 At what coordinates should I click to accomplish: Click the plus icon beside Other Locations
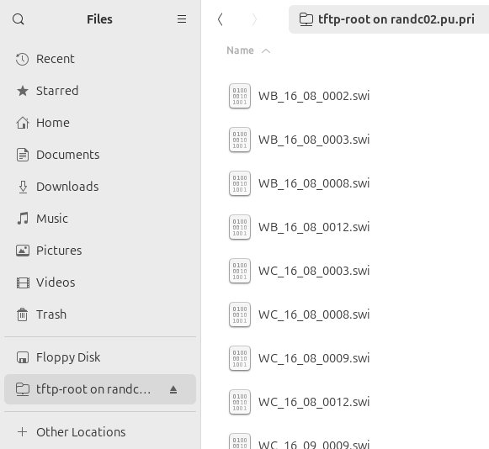[x=23, y=432]
